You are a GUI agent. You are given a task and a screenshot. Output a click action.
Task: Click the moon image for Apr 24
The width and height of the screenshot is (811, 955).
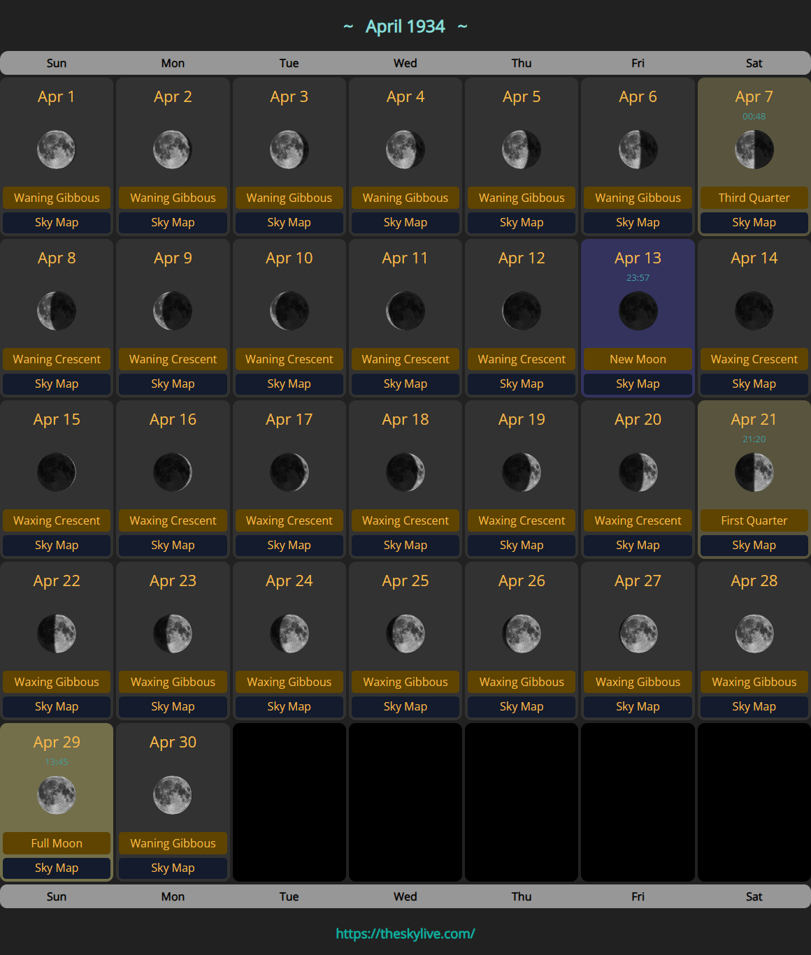[289, 634]
